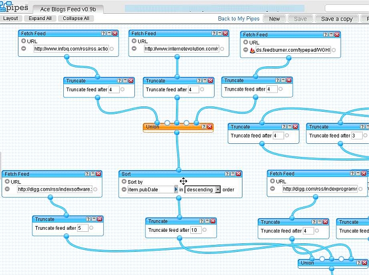The image size is (369, 275).
Task: Click the terminal beside digg indexsoftware URL field
Action: coord(95,189)
